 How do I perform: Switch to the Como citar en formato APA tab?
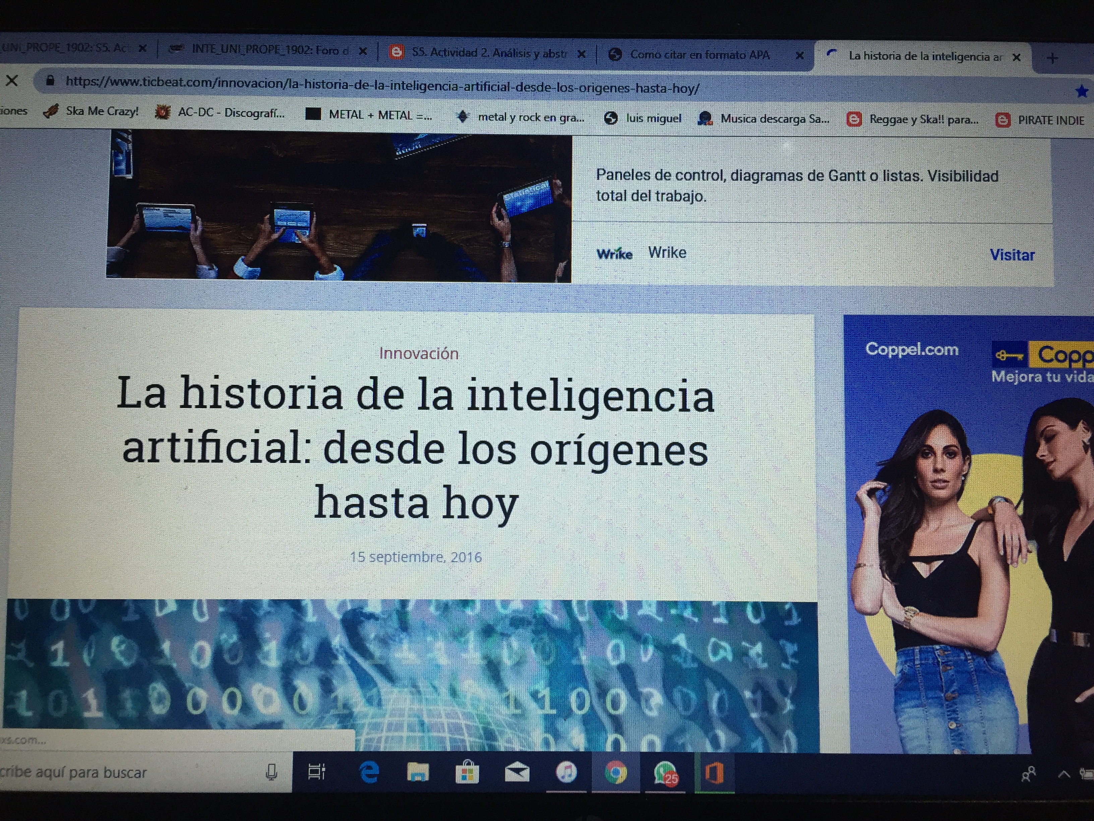coord(699,54)
